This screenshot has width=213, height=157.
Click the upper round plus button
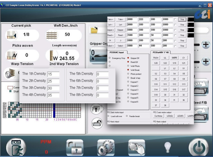pos(206,45)
